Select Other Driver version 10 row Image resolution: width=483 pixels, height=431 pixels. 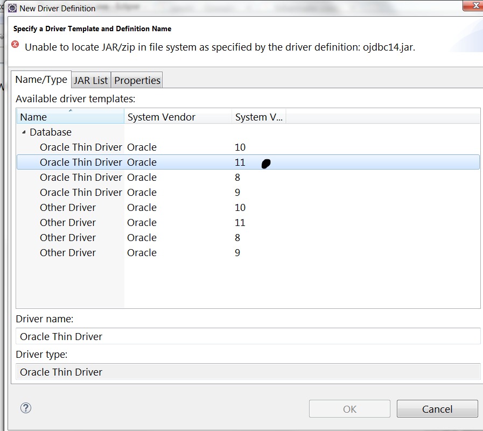[248, 208]
